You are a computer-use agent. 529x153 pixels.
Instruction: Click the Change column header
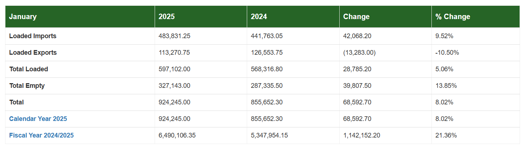point(356,17)
